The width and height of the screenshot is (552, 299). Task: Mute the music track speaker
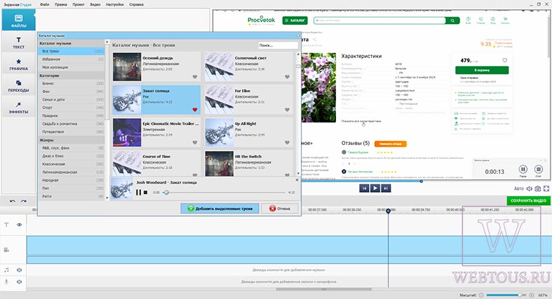[x=19, y=270]
